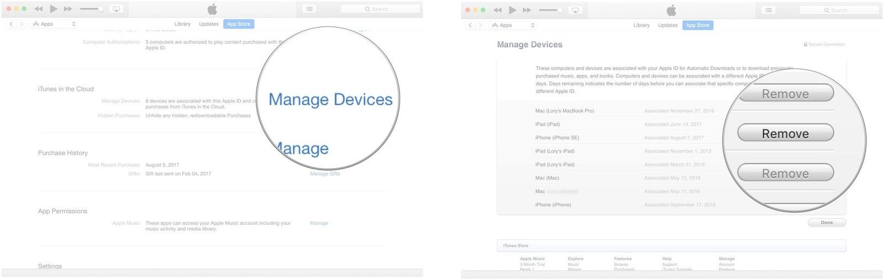The width and height of the screenshot is (884, 280).
Task: Click Rewind in the Manage Devices window
Action: click(x=497, y=10)
